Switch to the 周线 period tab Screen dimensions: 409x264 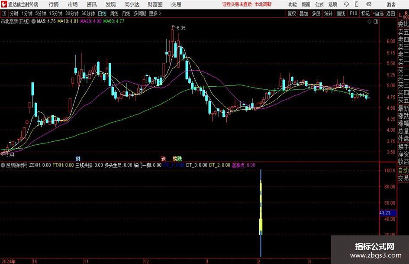click(x=114, y=13)
